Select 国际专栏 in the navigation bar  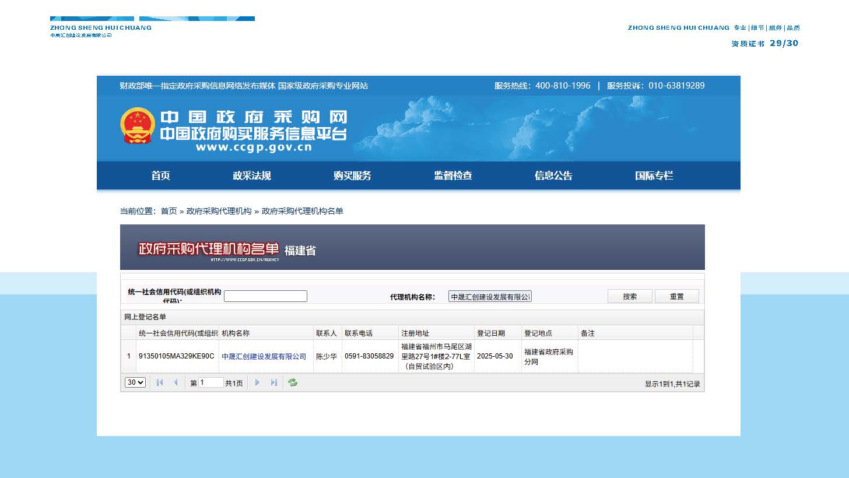[x=654, y=175]
